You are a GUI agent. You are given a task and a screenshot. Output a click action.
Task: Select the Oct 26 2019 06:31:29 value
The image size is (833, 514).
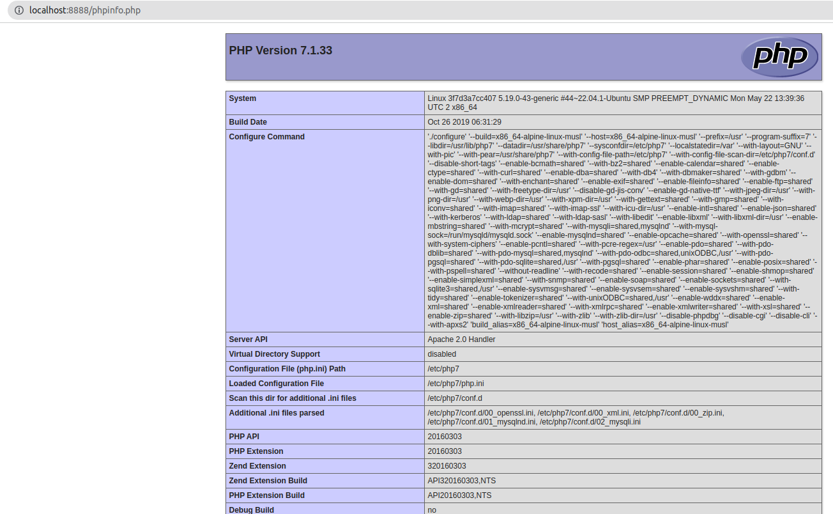pyautogui.click(x=464, y=122)
